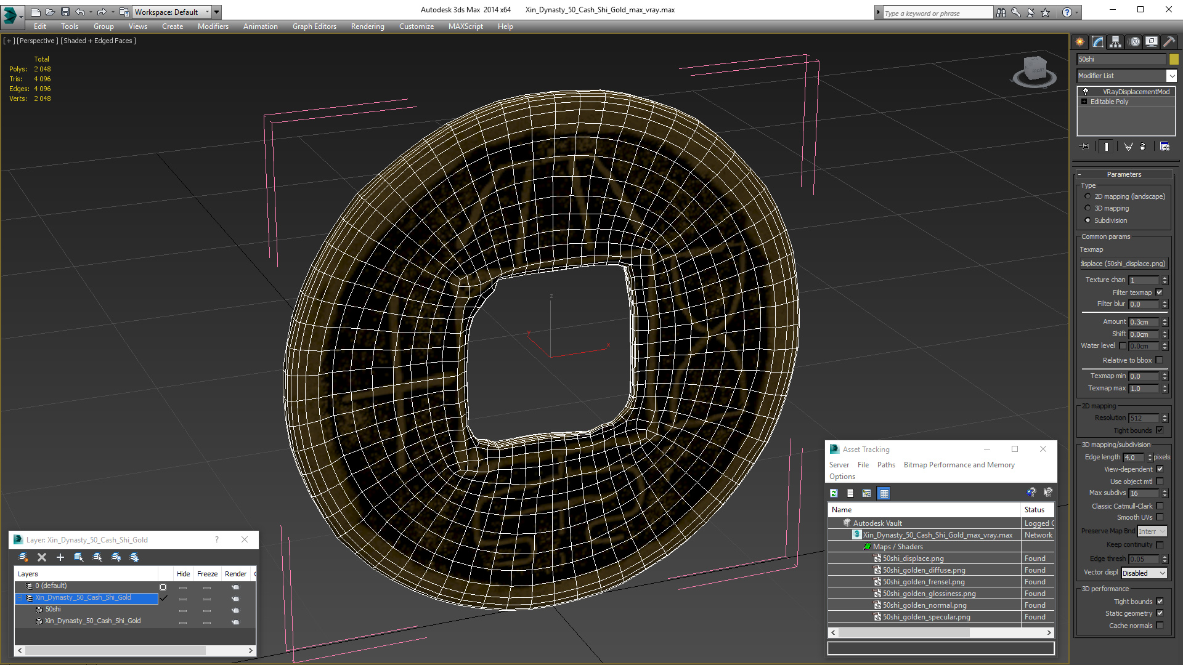Enable the Relative to bbox checkbox
The width and height of the screenshot is (1183, 665).
pyautogui.click(x=1160, y=360)
